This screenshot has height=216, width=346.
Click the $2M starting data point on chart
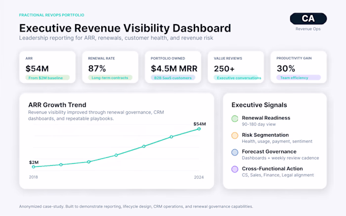click(x=34, y=167)
